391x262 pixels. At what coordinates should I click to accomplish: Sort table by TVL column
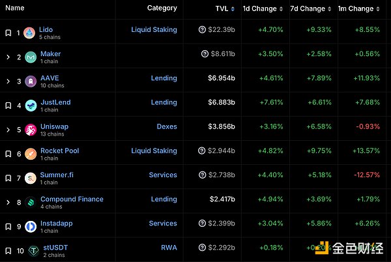[225, 8]
